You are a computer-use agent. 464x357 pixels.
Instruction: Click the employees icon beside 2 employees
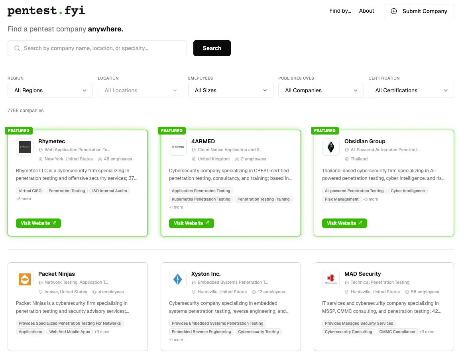pyautogui.click(x=237, y=159)
